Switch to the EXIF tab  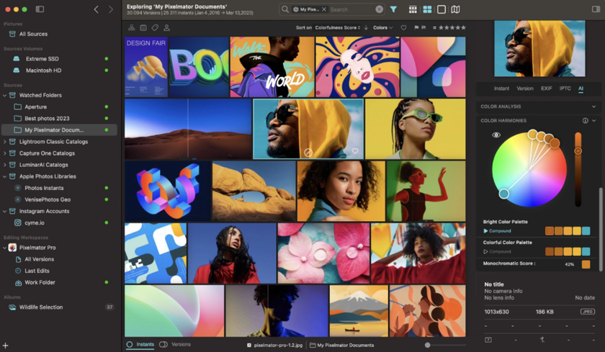(546, 89)
